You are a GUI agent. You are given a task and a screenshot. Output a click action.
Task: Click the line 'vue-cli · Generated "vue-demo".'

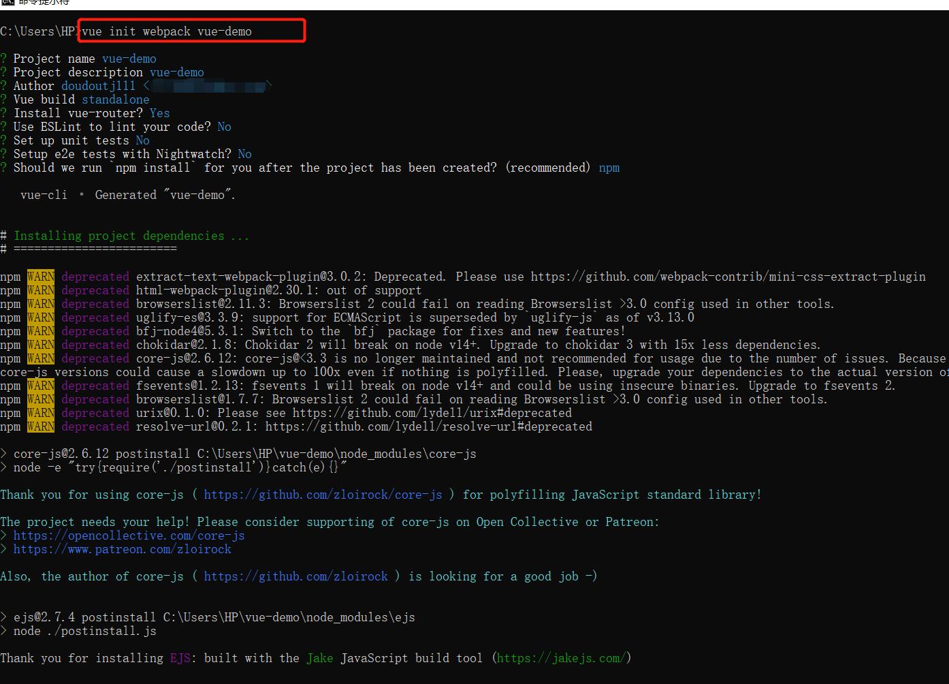tap(128, 195)
